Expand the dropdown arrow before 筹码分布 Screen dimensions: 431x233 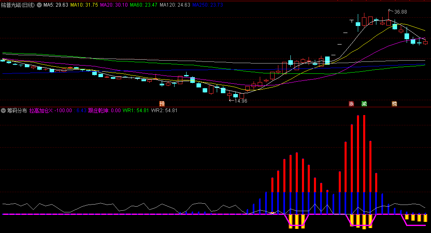coord(3,111)
